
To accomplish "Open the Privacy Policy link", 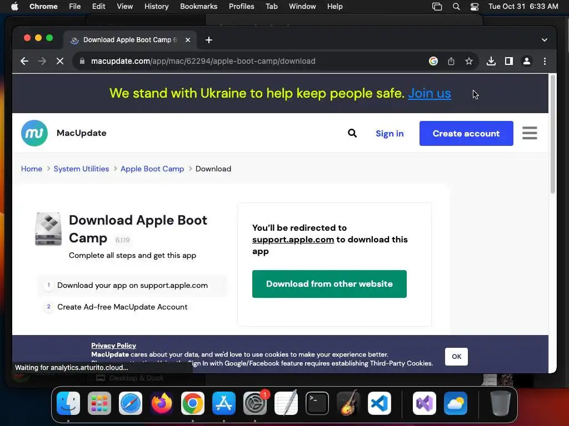I will 113,346.
